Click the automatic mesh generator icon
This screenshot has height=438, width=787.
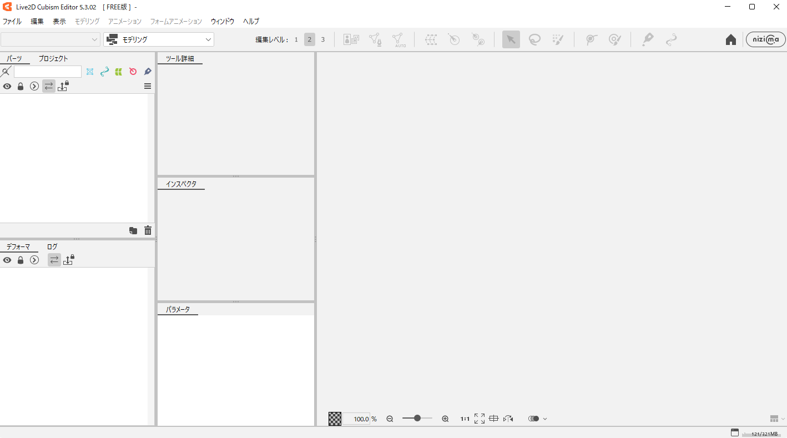398,39
